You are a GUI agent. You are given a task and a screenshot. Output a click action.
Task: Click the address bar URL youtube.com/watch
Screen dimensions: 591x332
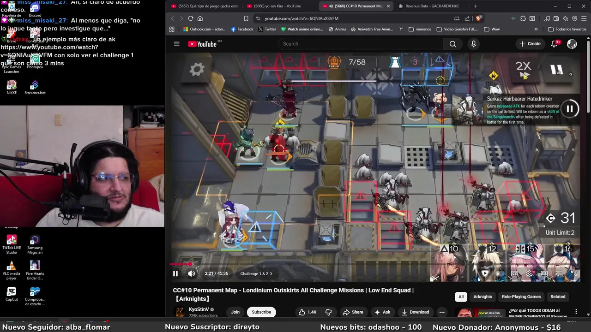tap(302, 18)
